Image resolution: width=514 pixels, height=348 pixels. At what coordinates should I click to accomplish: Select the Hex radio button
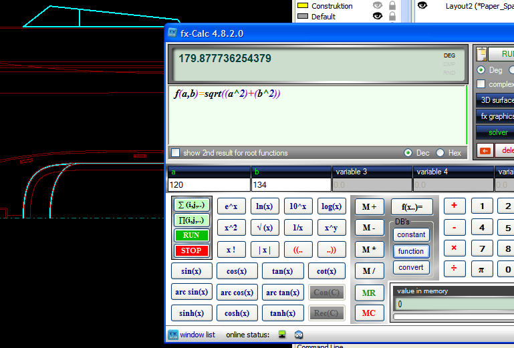pyautogui.click(x=440, y=153)
